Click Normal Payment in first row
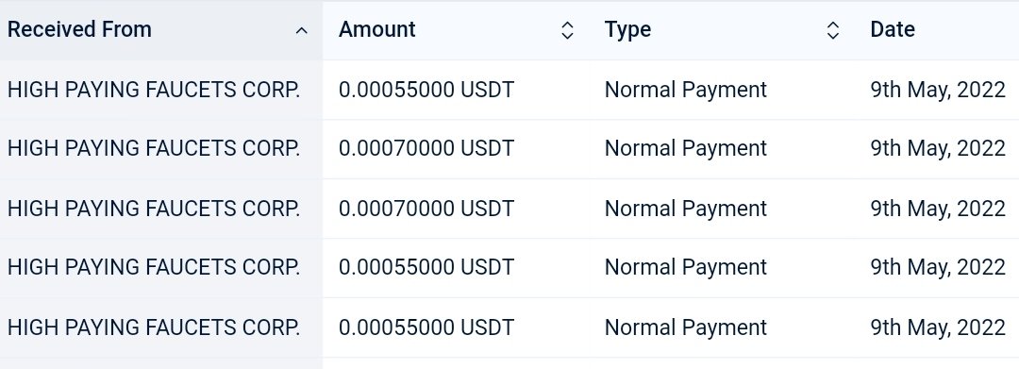 tap(686, 90)
